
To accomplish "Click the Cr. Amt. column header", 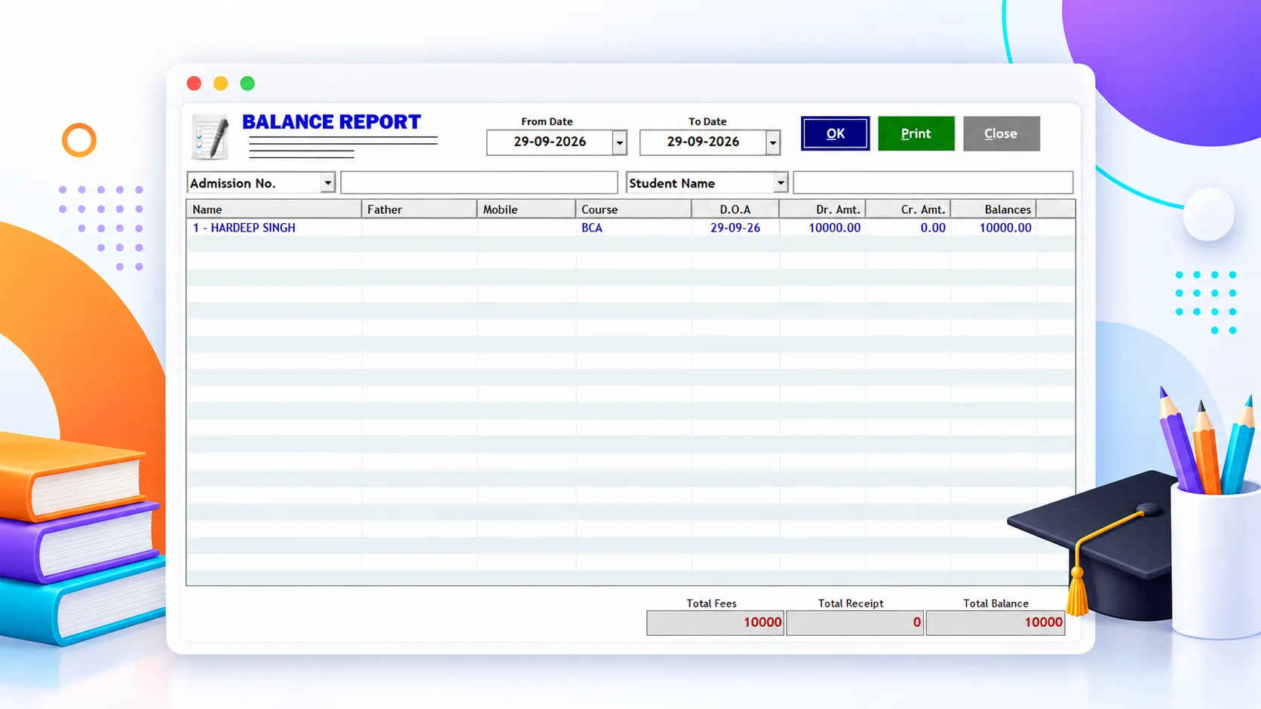I will coord(908,209).
